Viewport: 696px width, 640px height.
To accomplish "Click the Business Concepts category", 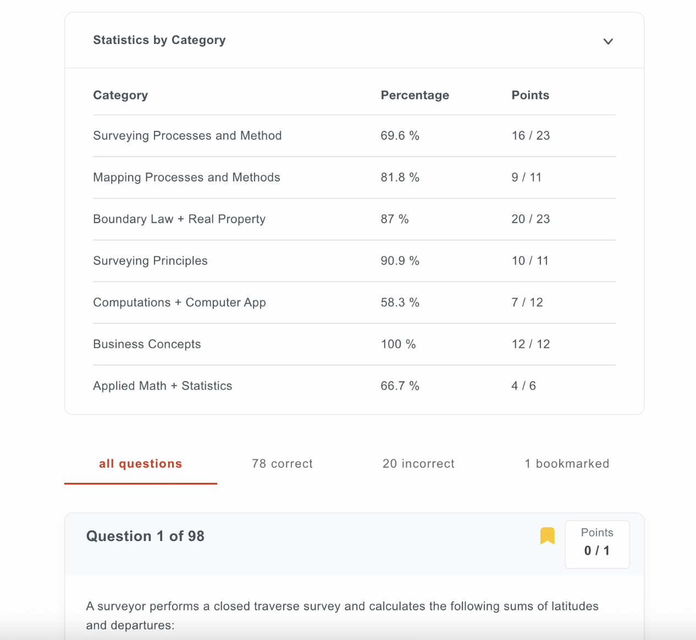I will click(x=147, y=344).
